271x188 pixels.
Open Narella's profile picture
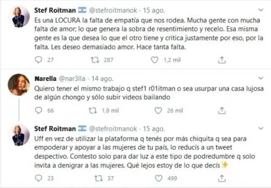click(19, 84)
